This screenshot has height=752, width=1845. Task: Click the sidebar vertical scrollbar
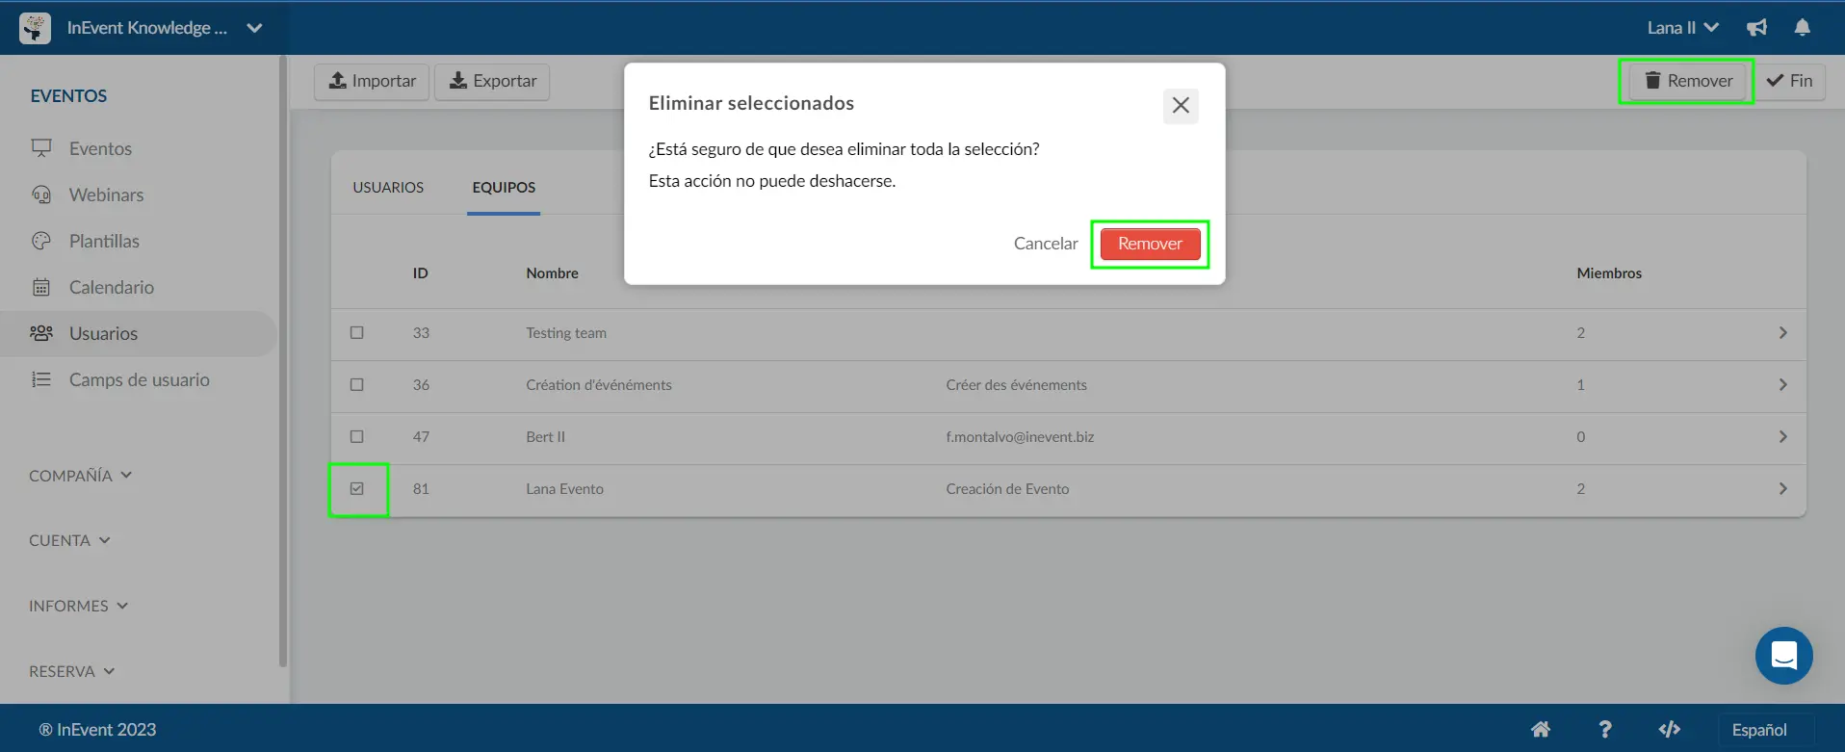pyautogui.click(x=282, y=361)
